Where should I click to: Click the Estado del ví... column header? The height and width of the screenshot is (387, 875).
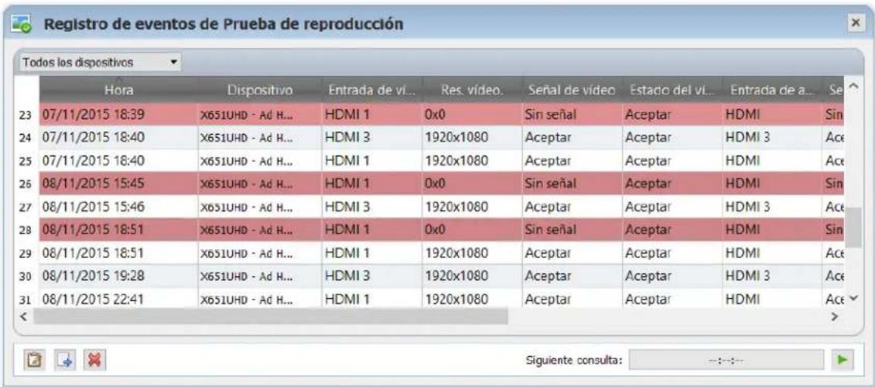point(670,89)
